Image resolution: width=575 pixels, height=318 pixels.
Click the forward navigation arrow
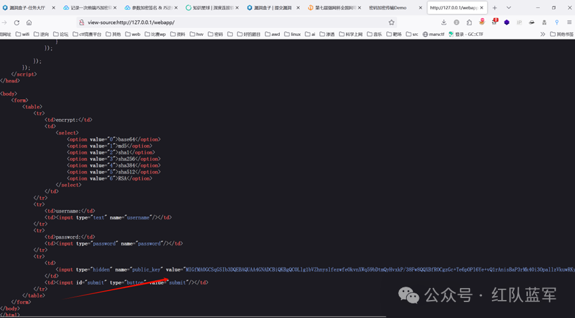pos(5,22)
